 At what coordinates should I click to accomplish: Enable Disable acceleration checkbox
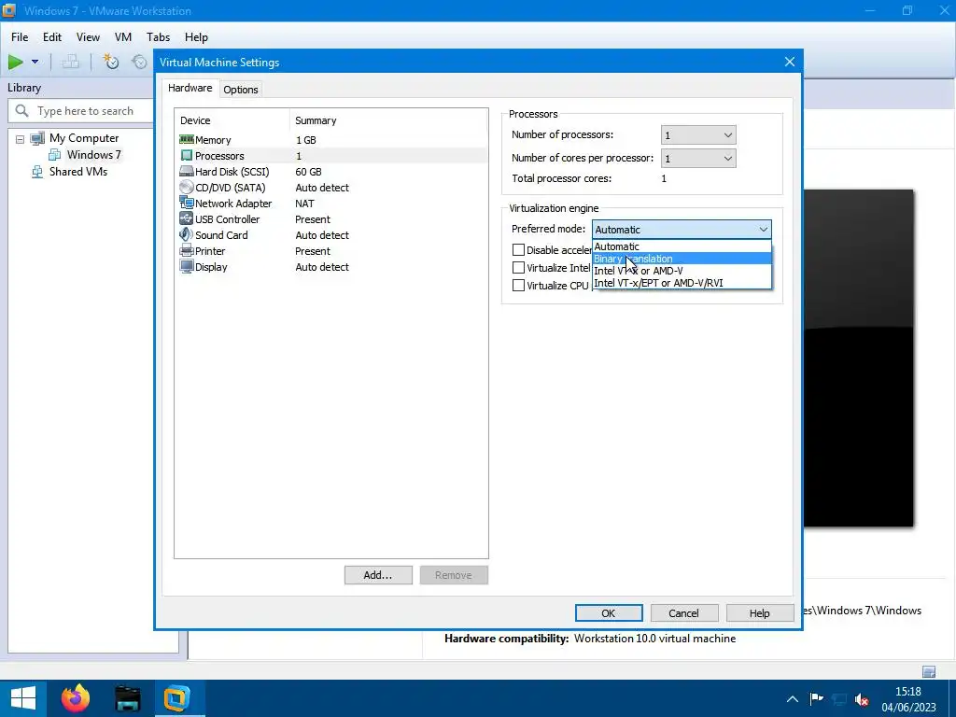click(518, 250)
